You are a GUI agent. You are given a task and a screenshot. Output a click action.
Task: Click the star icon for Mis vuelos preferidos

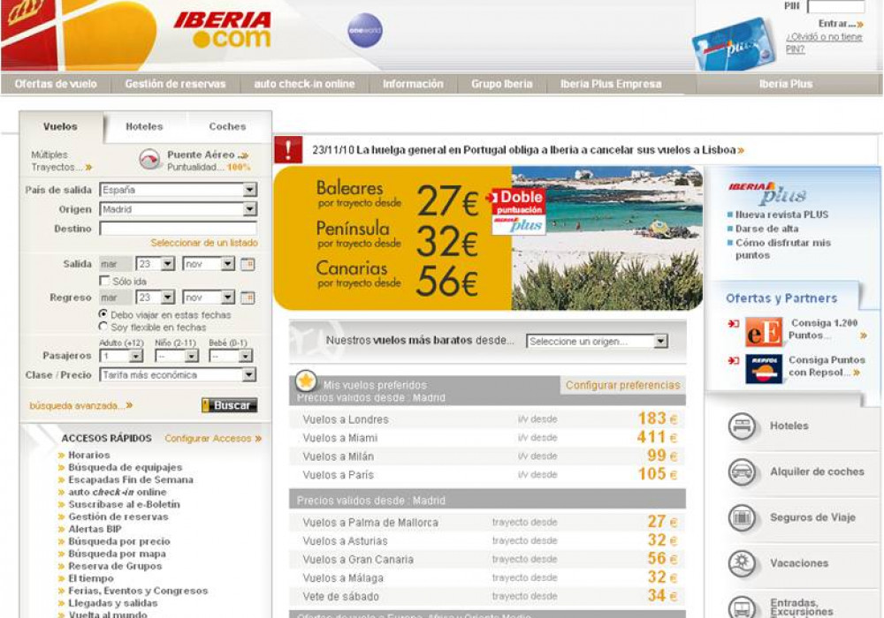pyautogui.click(x=306, y=381)
